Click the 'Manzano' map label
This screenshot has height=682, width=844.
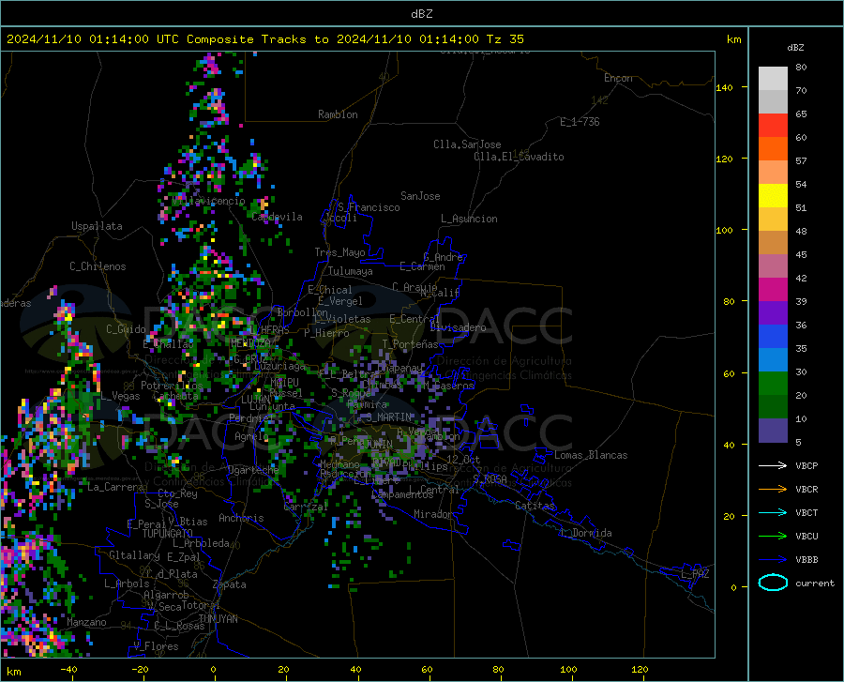click(x=86, y=622)
